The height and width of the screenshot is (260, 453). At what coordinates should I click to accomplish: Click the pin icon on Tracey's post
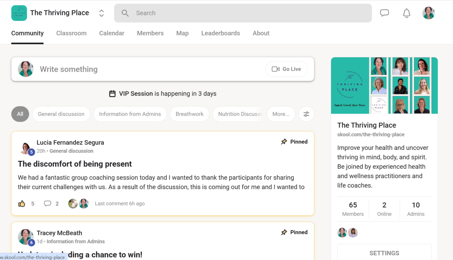[x=284, y=232]
